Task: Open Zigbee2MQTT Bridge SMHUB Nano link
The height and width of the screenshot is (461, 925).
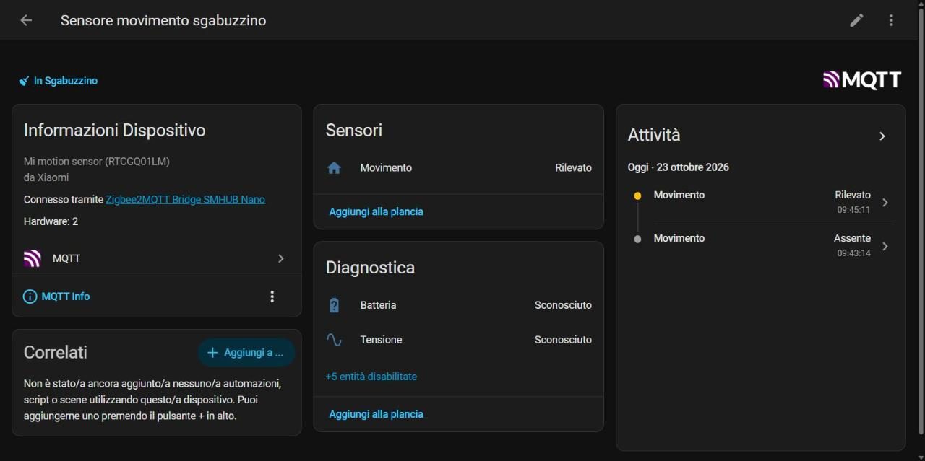Action: point(186,199)
